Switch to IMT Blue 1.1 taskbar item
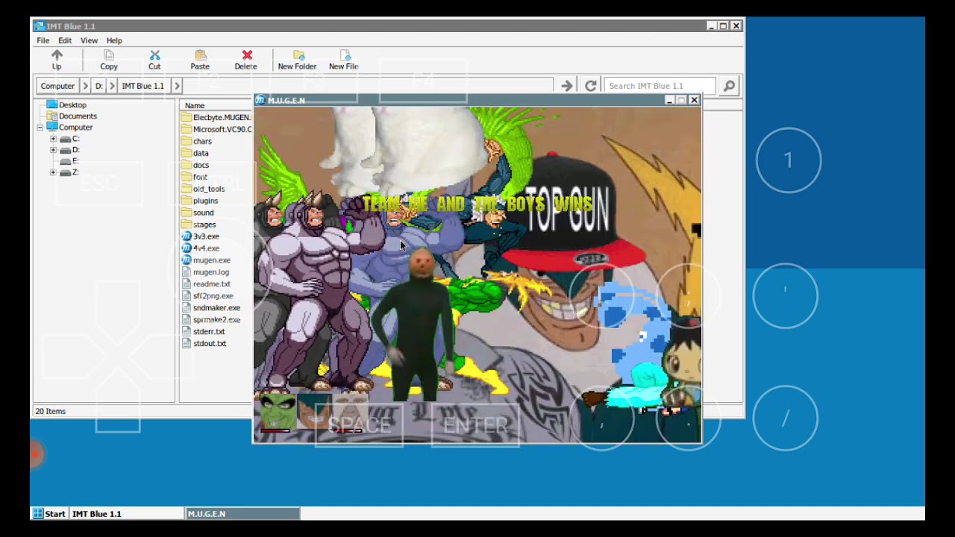Image resolution: width=955 pixels, height=537 pixels. (127, 513)
